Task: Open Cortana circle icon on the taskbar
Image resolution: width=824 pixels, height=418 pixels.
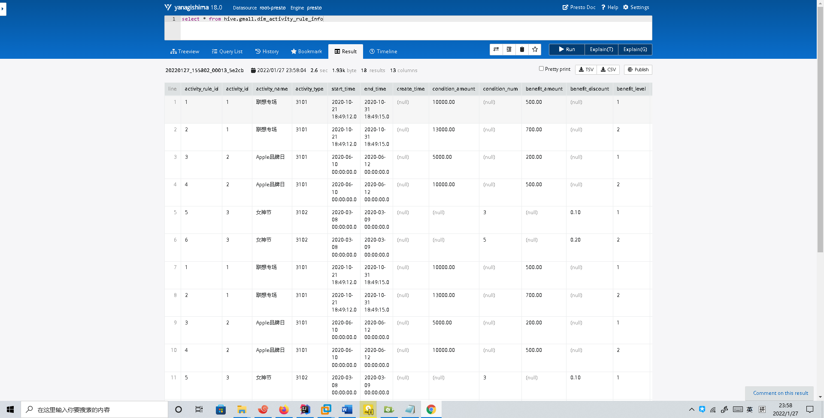Action: click(x=179, y=409)
